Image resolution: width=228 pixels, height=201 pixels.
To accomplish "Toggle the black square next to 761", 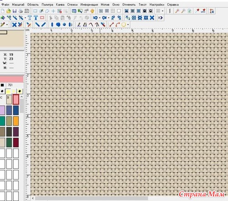I will tap(2, 85).
